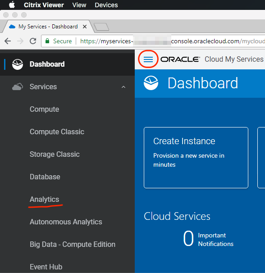
Task: Open Compute service
Action: [44, 109]
